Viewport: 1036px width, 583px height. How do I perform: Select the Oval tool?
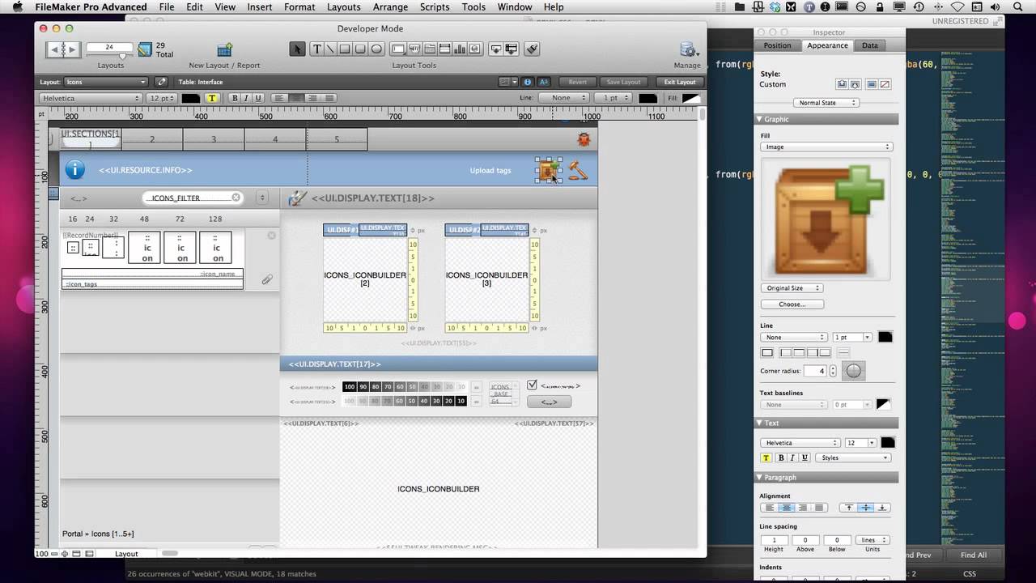[x=376, y=49]
